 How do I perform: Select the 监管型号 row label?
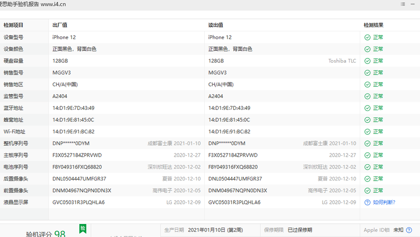[14, 97]
